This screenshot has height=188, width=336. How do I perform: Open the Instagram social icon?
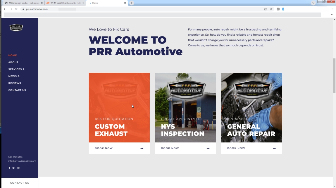pyautogui.click(x=18, y=168)
